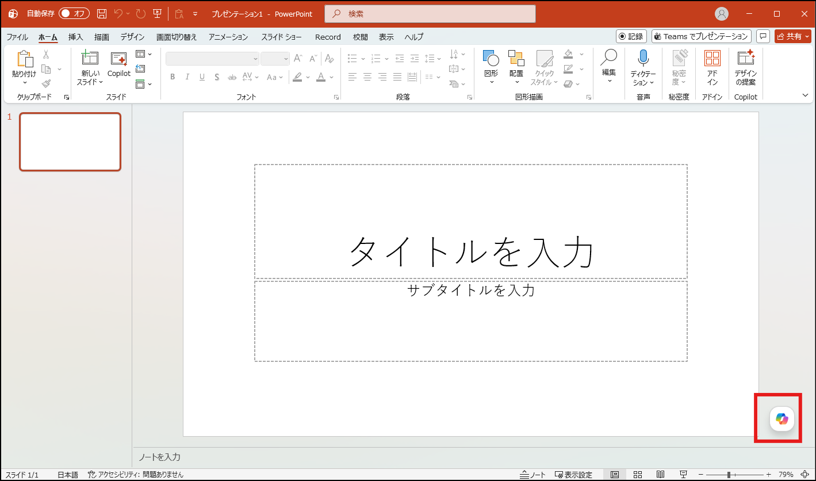This screenshot has width=816, height=481.
Task: Click the floating Copilot icon bottom right
Action: (x=782, y=419)
